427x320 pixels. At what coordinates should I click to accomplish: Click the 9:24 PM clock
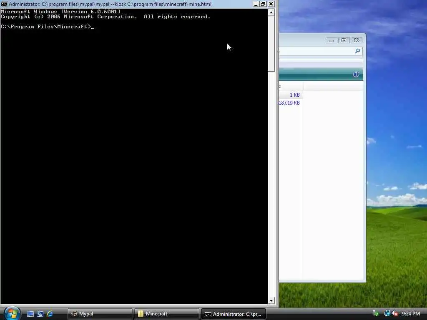(411, 313)
